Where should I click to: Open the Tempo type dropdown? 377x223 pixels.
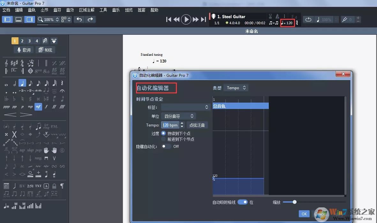(x=236, y=88)
